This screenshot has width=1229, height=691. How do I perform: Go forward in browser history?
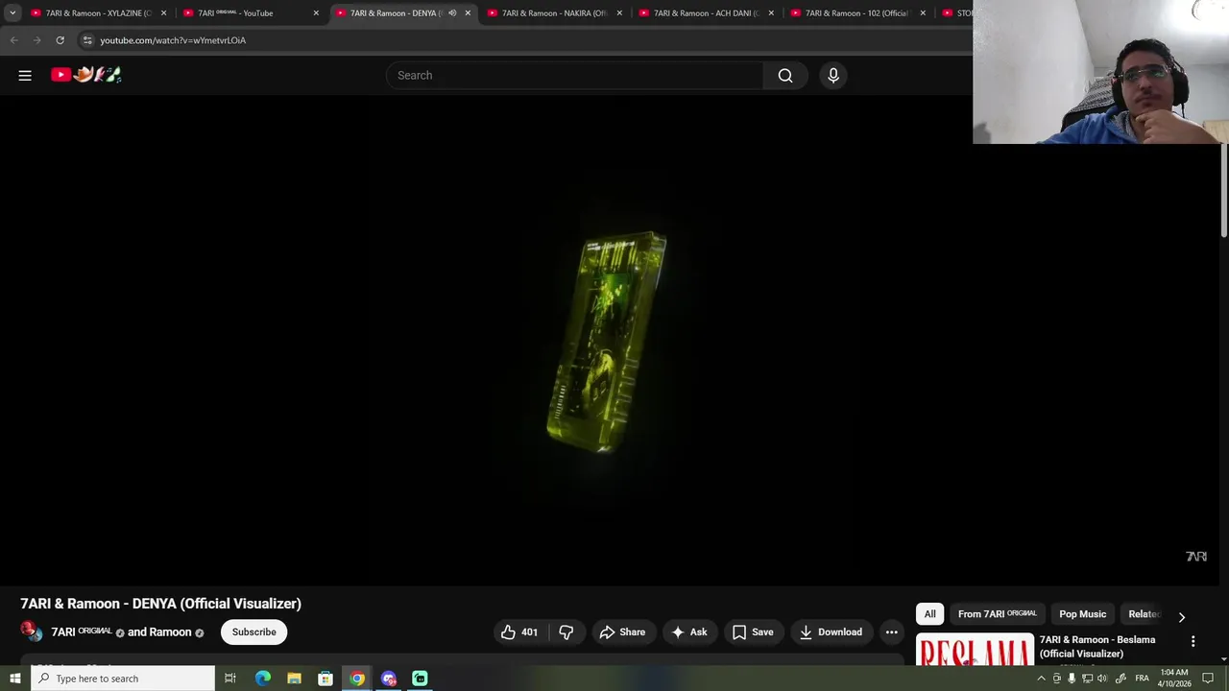[36, 40]
